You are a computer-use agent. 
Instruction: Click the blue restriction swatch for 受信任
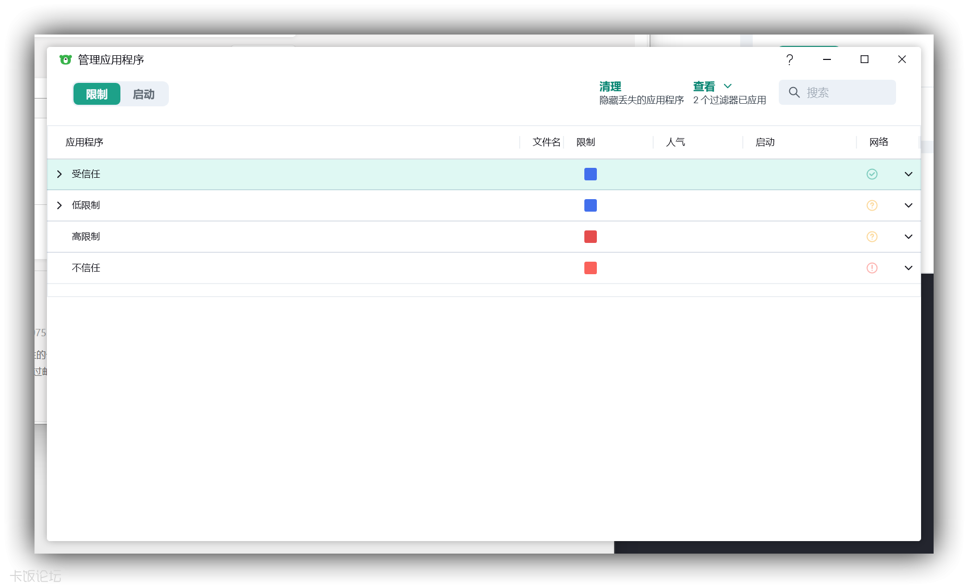point(590,174)
